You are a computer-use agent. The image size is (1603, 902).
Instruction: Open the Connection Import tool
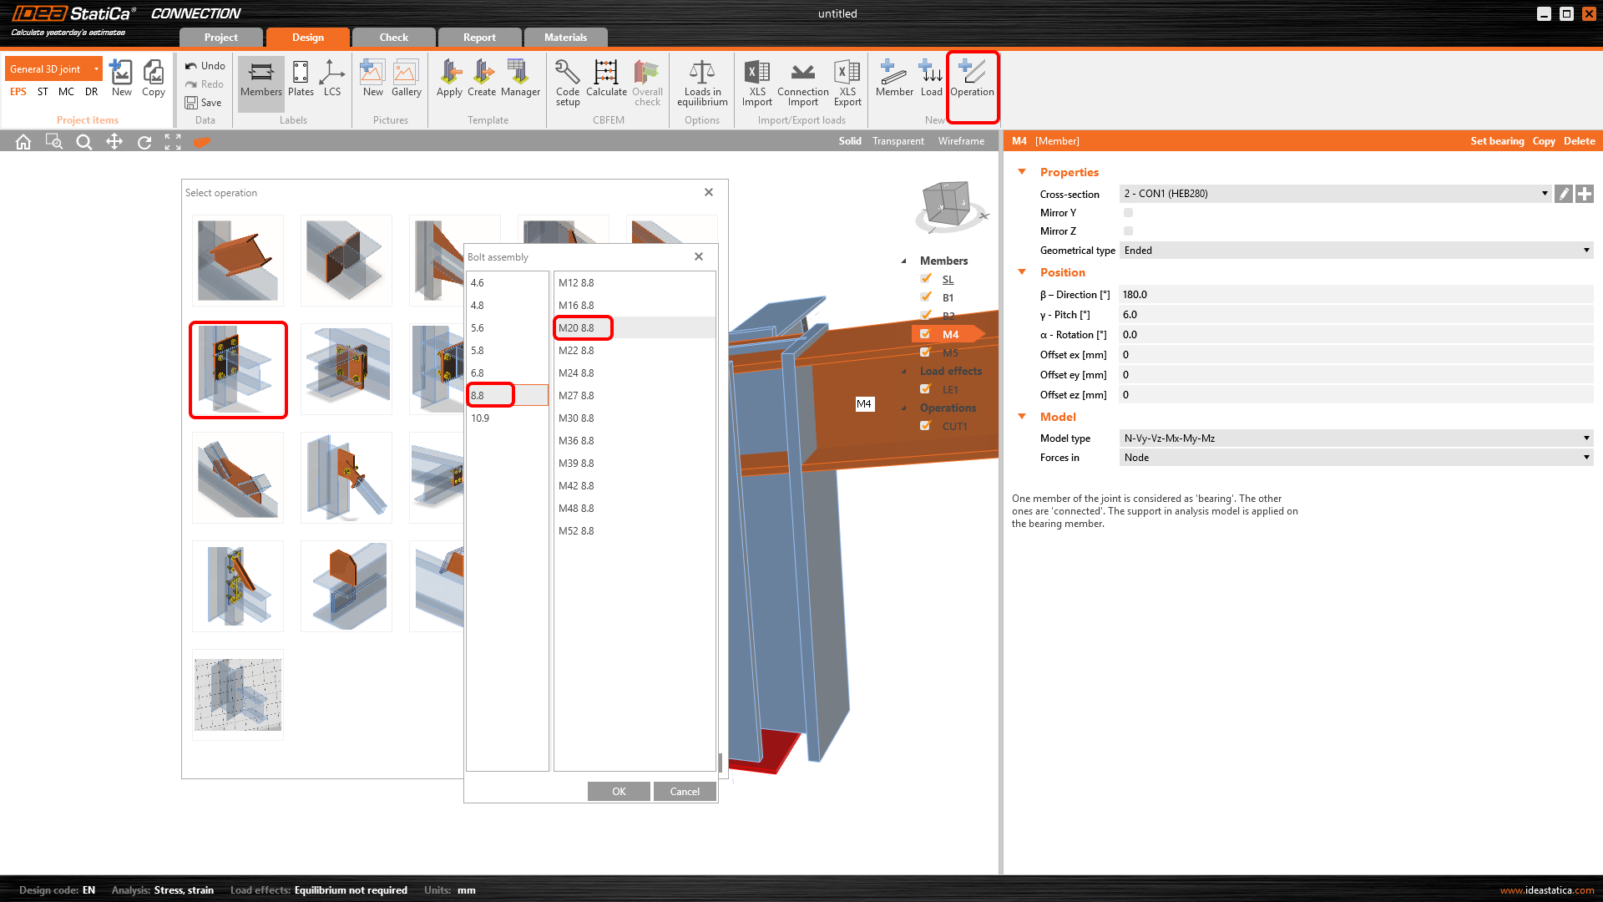802,81
